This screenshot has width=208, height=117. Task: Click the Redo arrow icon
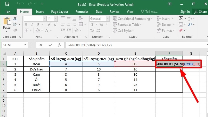(30, 4)
